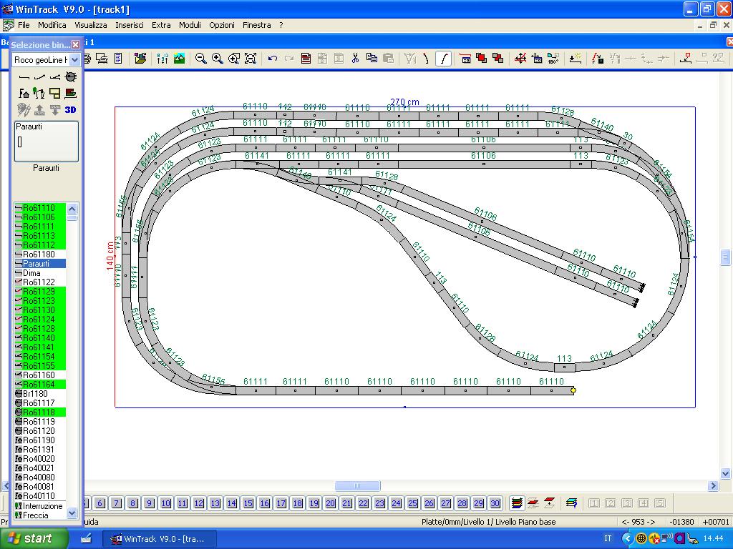
Task: Click the vertical scrollbar thumb on right
Action: (726, 257)
